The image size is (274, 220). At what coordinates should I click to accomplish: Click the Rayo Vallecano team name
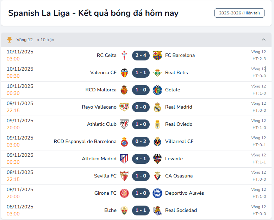[99, 107]
